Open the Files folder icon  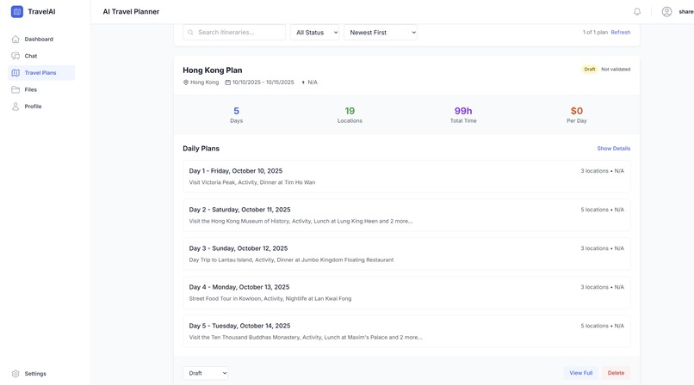click(x=15, y=89)
